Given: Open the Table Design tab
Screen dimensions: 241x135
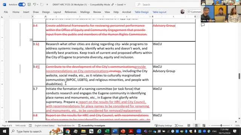Looking at the screenshot, I should point(142,12).
